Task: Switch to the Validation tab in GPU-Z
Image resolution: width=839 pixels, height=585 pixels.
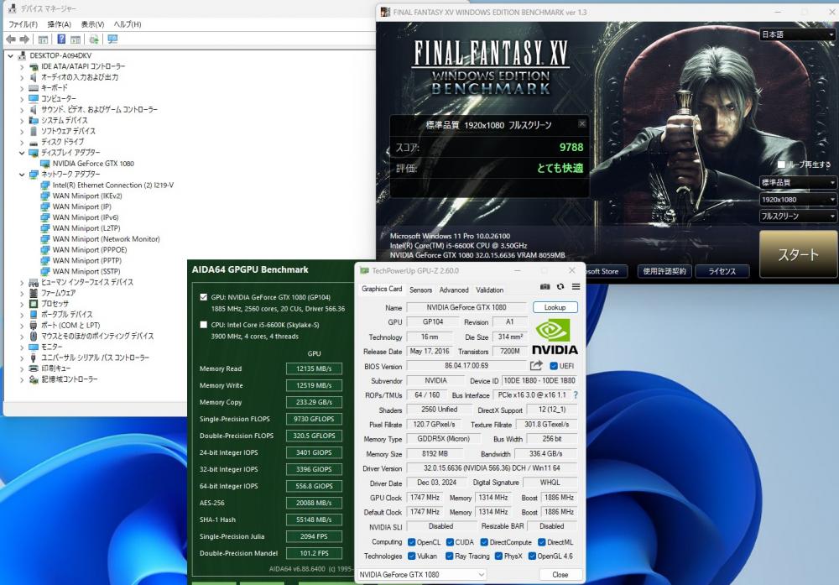Action: [490, 290]
